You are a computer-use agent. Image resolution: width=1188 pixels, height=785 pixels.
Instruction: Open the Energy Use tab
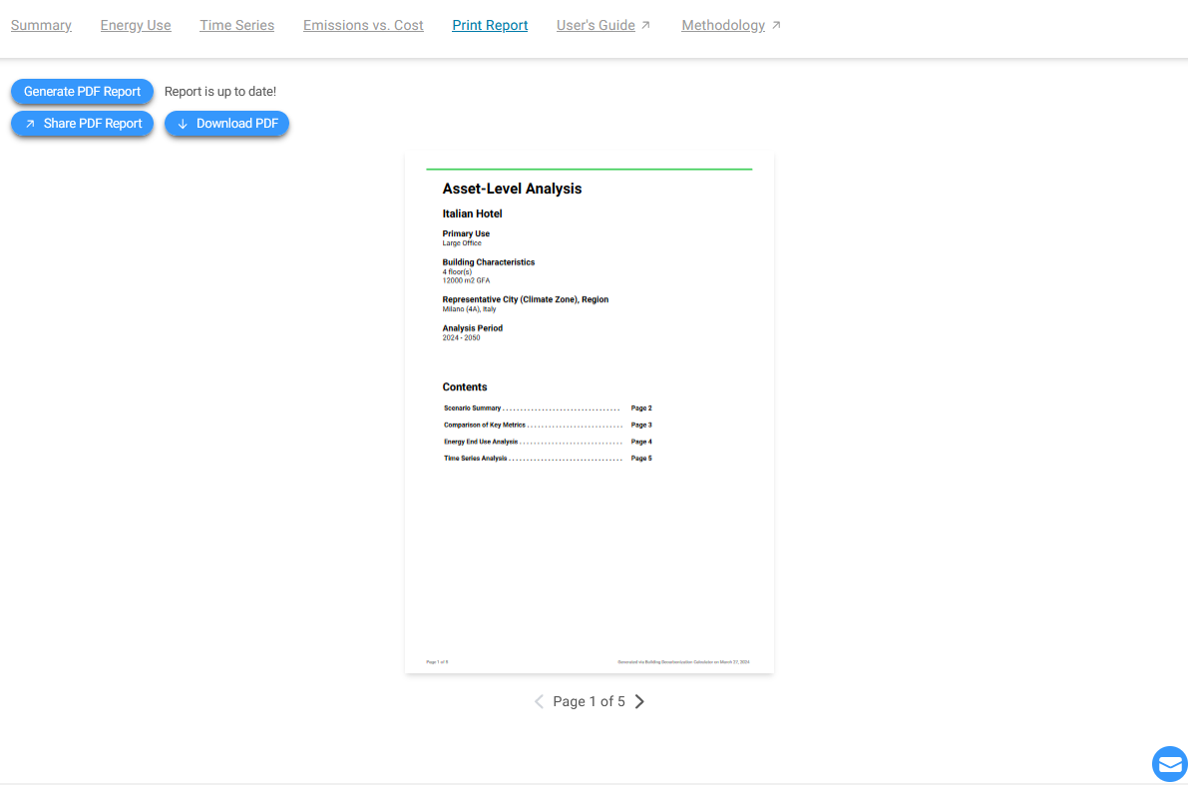point(136,25)
